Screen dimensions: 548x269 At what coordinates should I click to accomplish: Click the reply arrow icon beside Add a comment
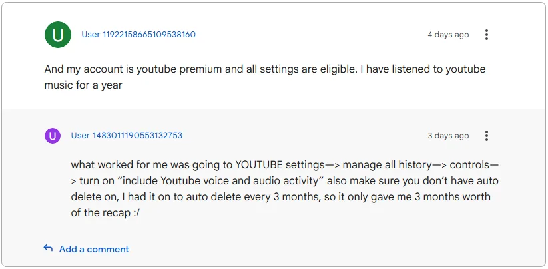pos(48,248)
